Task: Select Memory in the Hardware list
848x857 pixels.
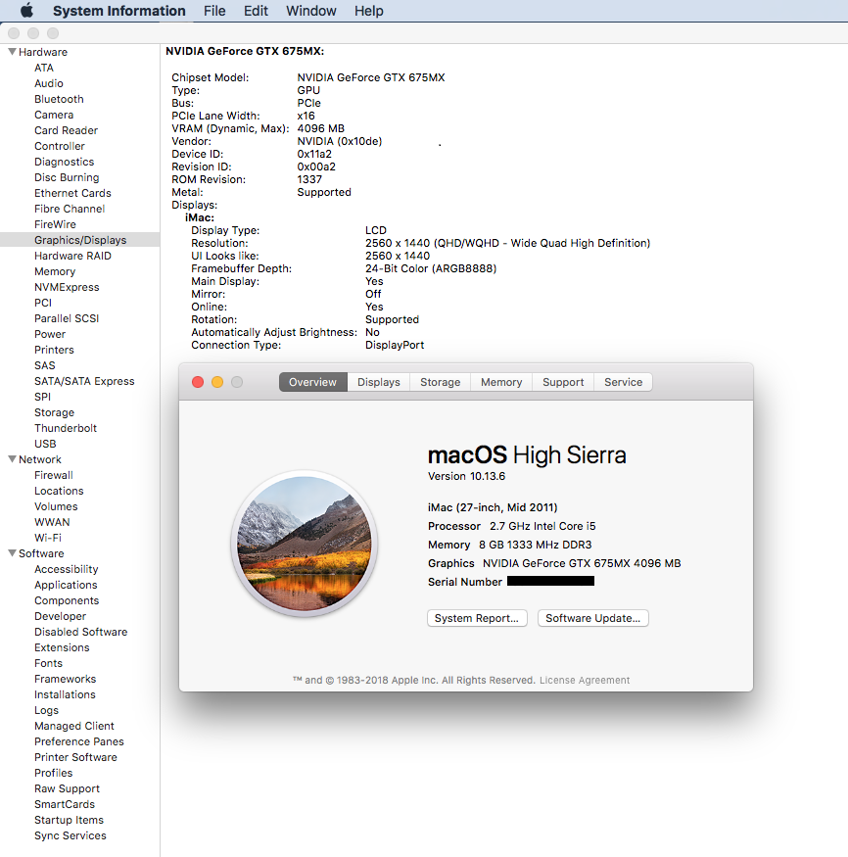Action: click(55, 271)
